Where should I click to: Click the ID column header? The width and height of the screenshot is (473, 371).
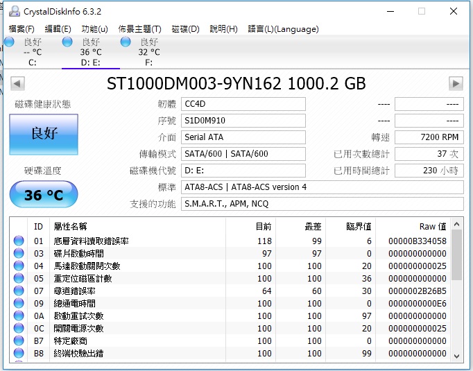click(38, 227)
